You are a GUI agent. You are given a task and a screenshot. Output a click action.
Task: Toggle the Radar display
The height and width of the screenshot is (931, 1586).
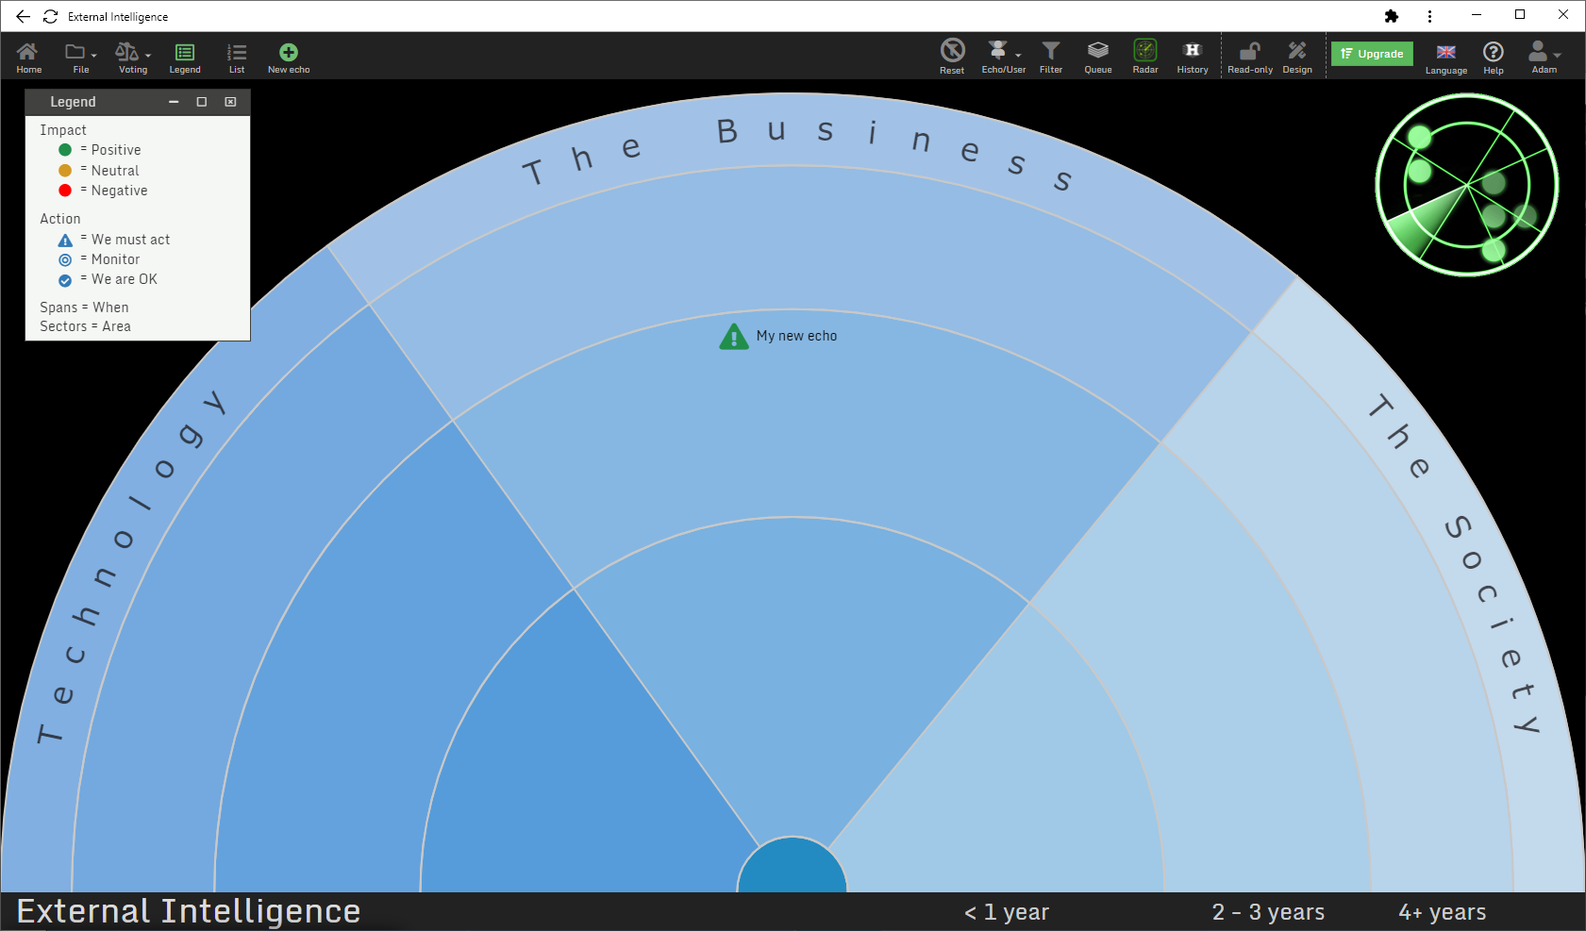1145,57
